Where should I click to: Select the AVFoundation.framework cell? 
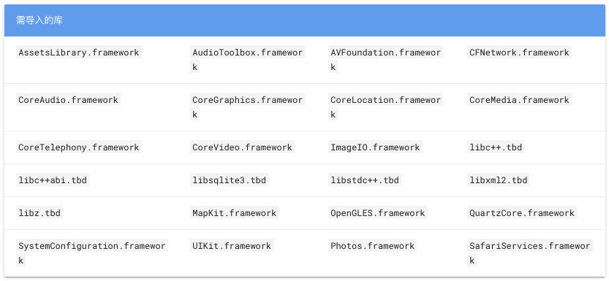[x=386, y=60]
